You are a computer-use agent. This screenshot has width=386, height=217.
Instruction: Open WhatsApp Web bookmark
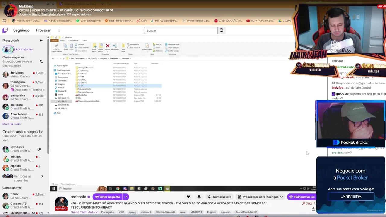pyautogui.click(x=89, y=21)
